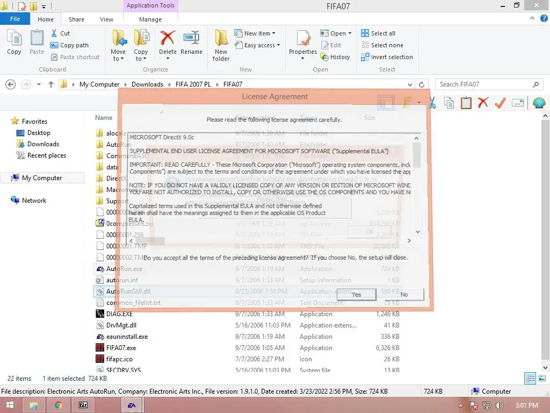
Task: Click the volume icon in system tray
Action: click(499, 405)
